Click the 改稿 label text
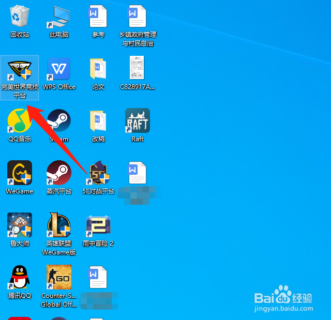Screen dimensions: 331x320 (x=98, y=139)
